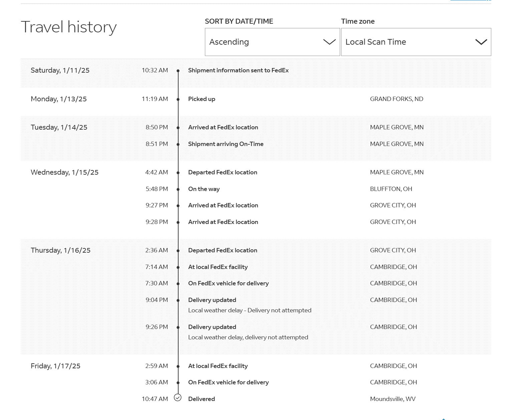Image resolution: width=532 pixels, height=420 pixels.
Task: Click the 9:27 PM time stamp
Action: click(157, 205)
